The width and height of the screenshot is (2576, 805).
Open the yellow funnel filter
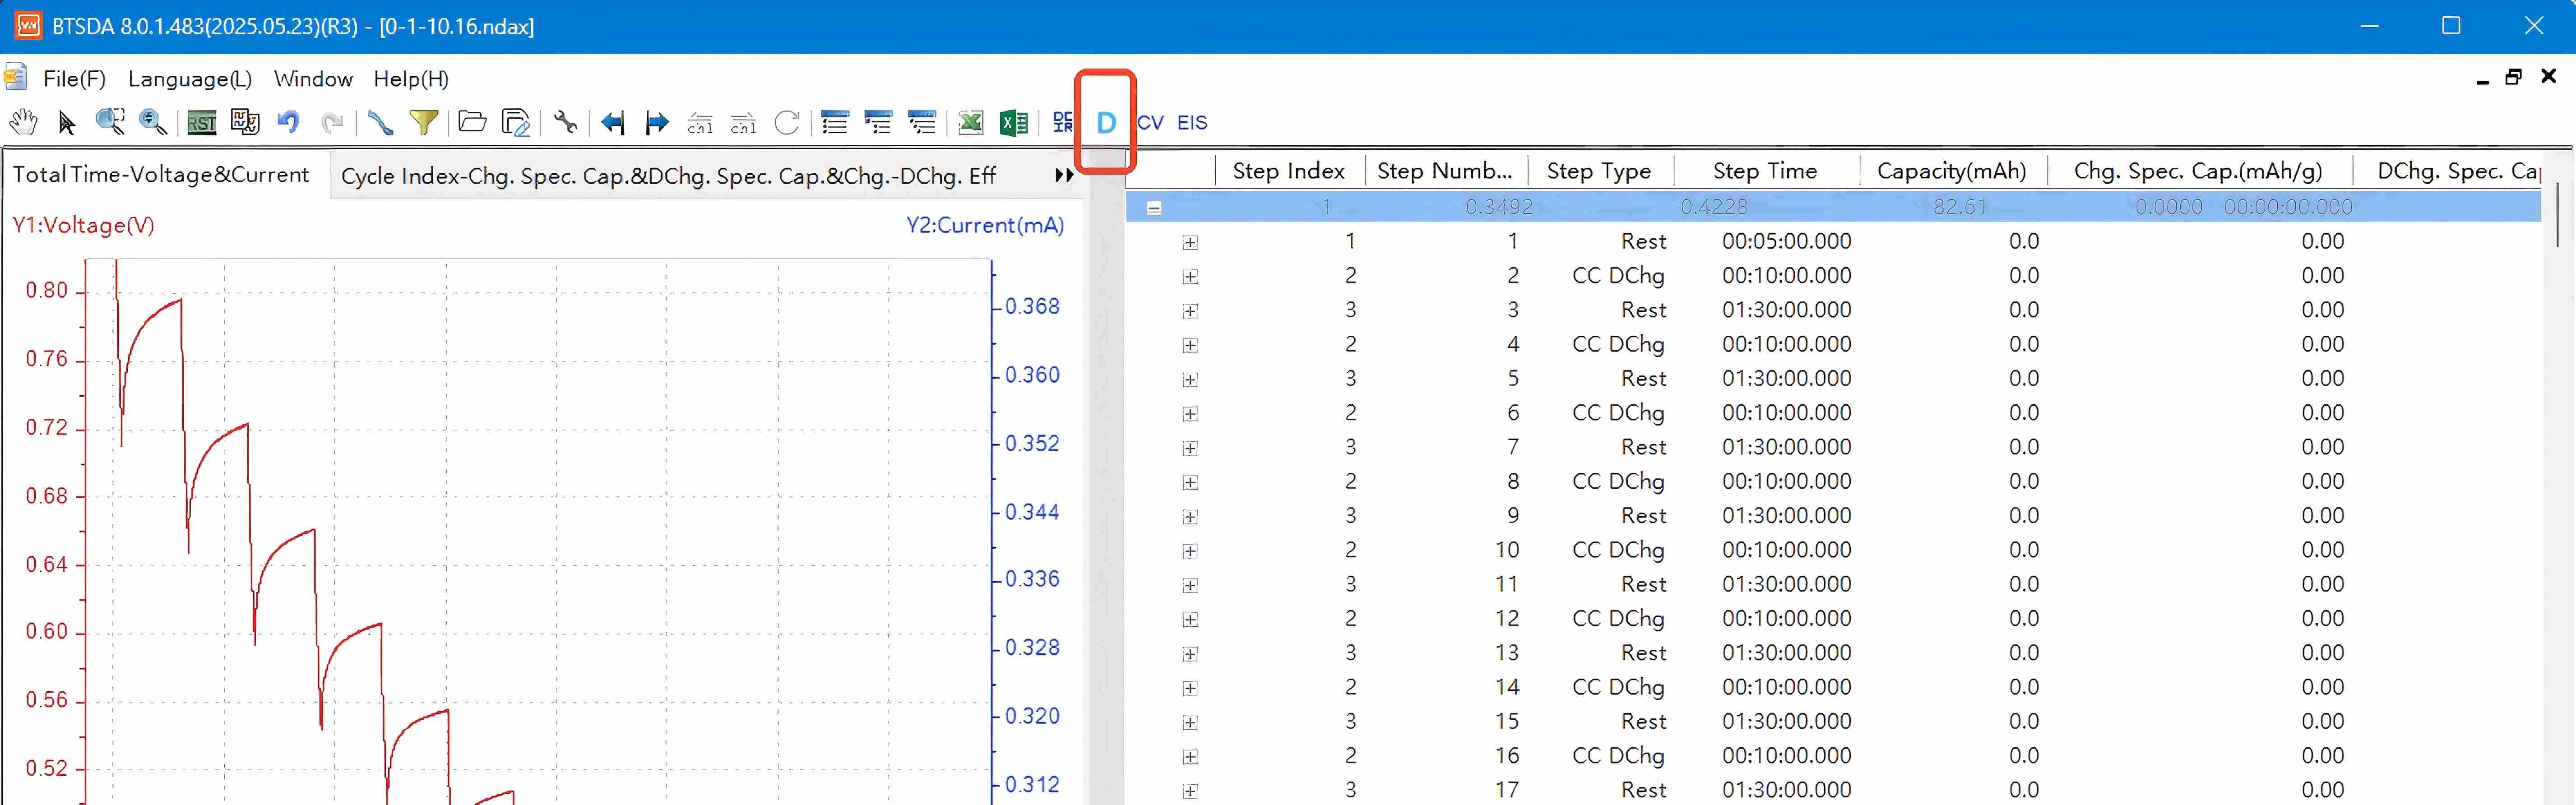[x=424, y=122]
